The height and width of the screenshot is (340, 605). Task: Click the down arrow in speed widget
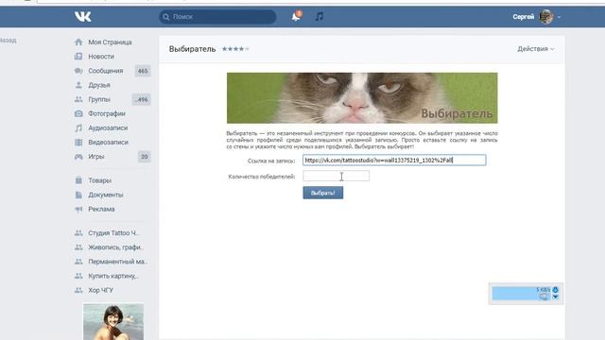click(x=555, y=297)
